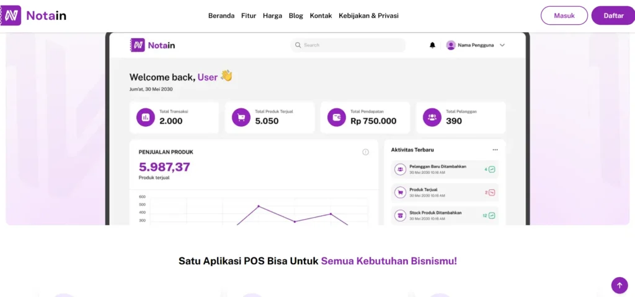The height and width of the screenshot is (297, 635).
Task: Click the user avatar beside Nama Pengguna
Action: pyautogui.click(x=451, y=45)
